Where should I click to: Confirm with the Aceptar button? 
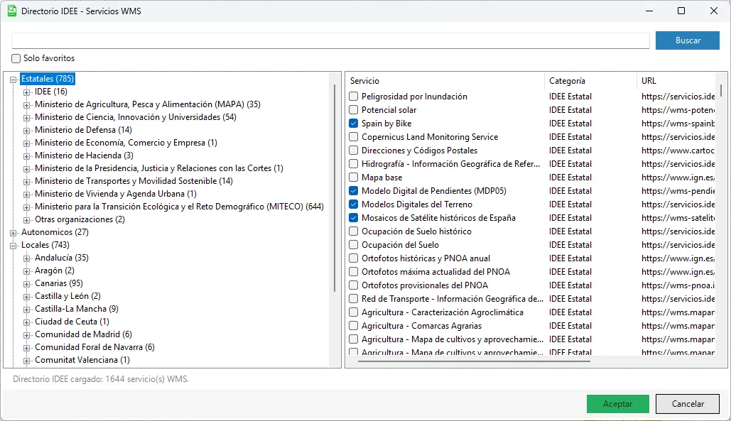pyautogui.click(x=618, y=404)
